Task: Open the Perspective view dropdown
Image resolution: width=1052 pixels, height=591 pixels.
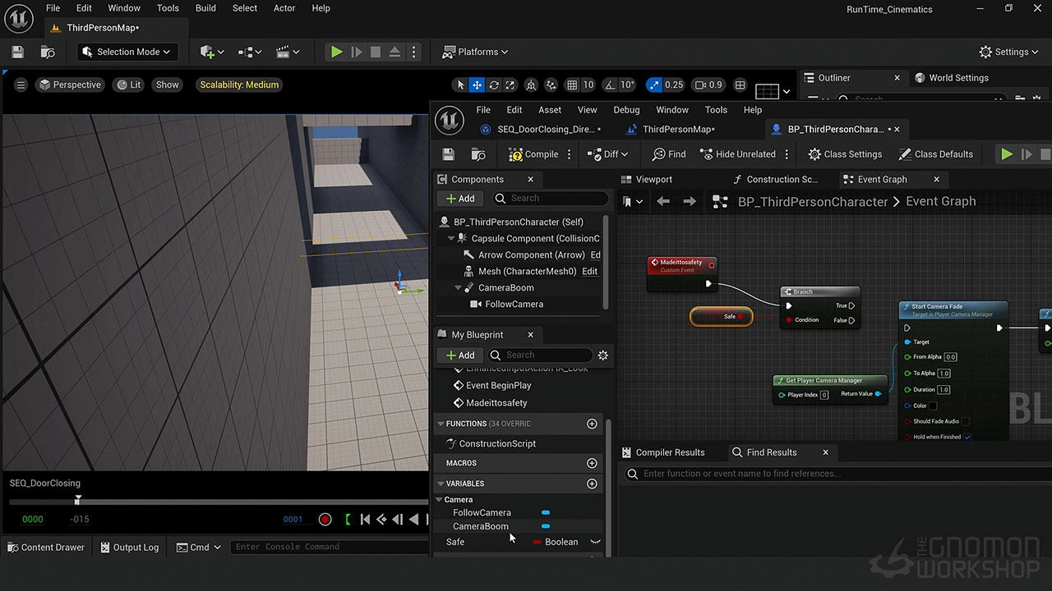Action: coord(70,85)
